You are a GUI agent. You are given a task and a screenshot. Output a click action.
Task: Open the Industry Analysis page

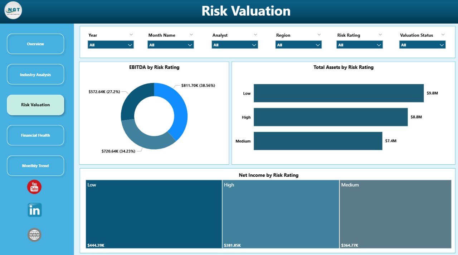[35, 74]
